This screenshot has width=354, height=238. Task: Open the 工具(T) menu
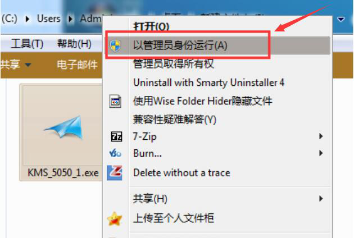[27, 44]
